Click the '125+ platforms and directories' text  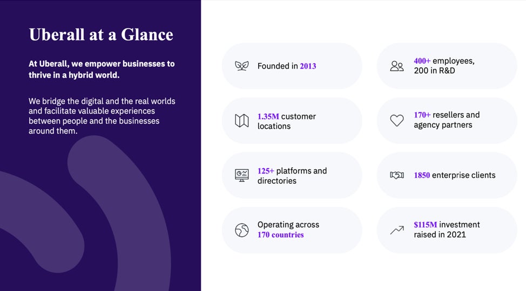point(292,176)
